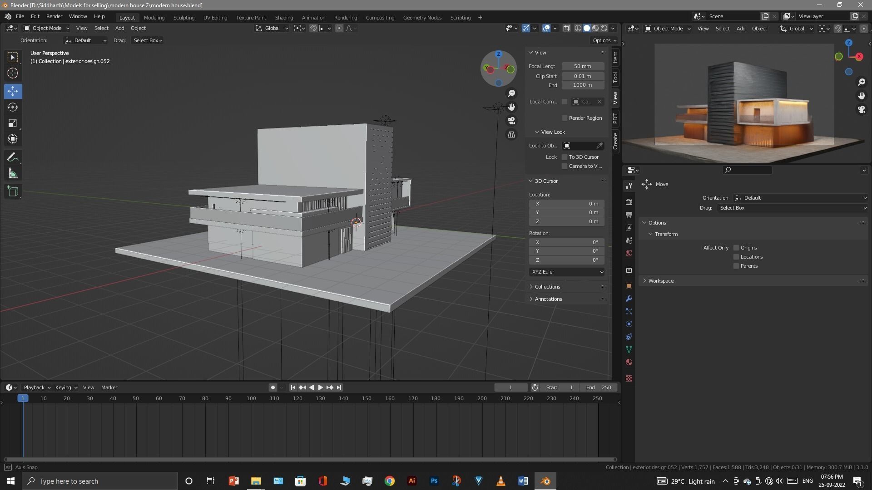The width and height of the screenshot is (872, 490).
Task: Click Marker in the timeline header
Action: pyautogui.click(x=109, y=387)
